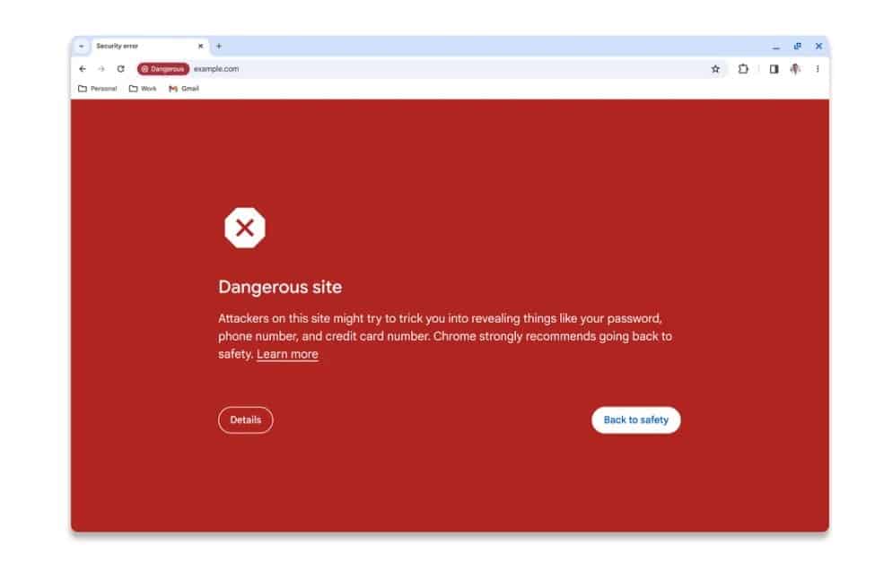Click the forward navigation arrow

101,69
